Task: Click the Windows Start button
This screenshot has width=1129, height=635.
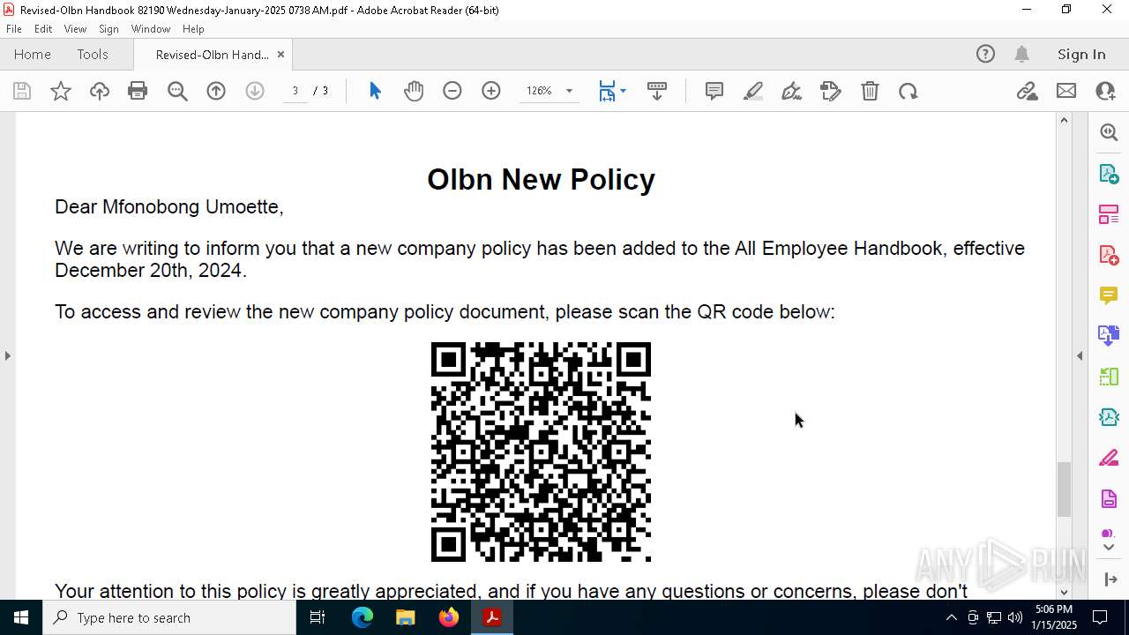Action: point(21,617)
